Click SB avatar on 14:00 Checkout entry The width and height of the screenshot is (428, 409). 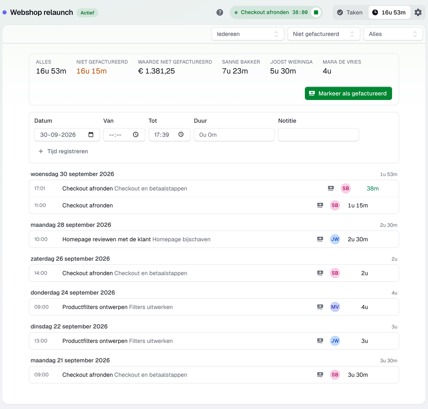click(x=335, y=273)
